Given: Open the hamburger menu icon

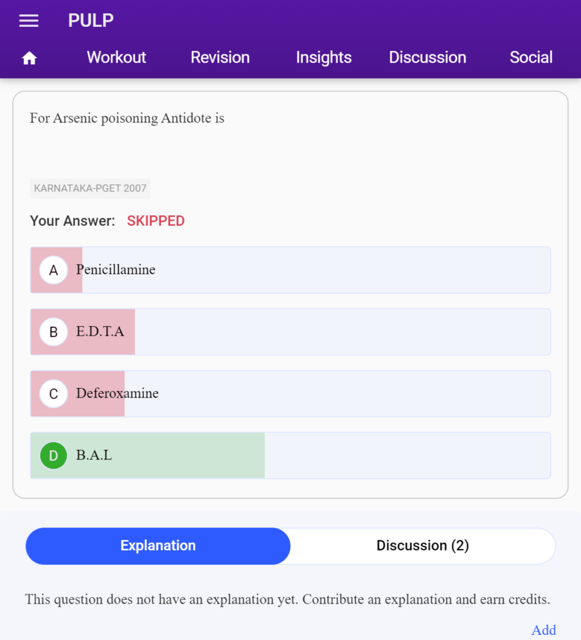Looking at the screenshot, I should click(29, 21).
